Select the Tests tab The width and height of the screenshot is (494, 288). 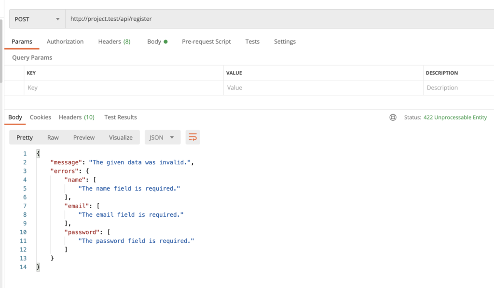(252, 42)
